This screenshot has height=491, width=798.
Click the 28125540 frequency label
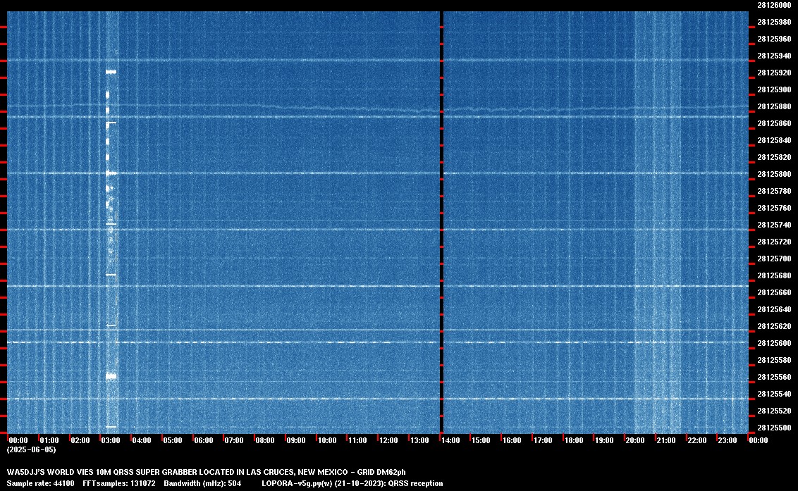pos(774,393)
